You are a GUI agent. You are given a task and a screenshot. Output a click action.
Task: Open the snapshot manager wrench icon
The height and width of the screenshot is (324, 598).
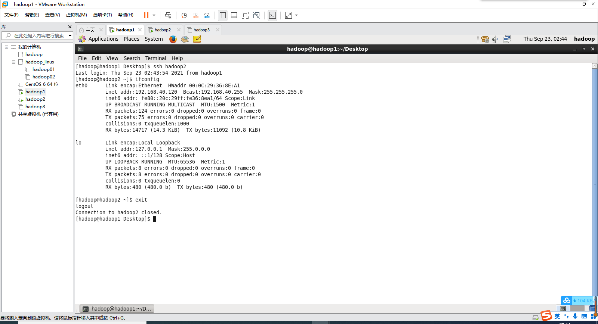point(207,15)
